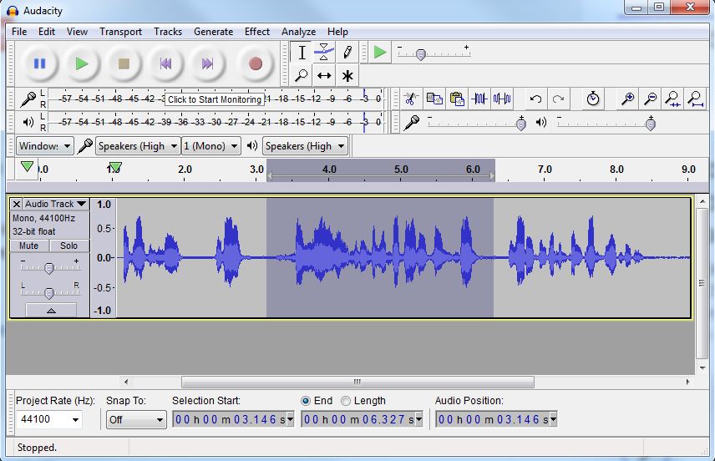This screenshot has height=461, width=715.
Task: Click the Copy icon in edit toolbar
Action: [x=434, y=99]
